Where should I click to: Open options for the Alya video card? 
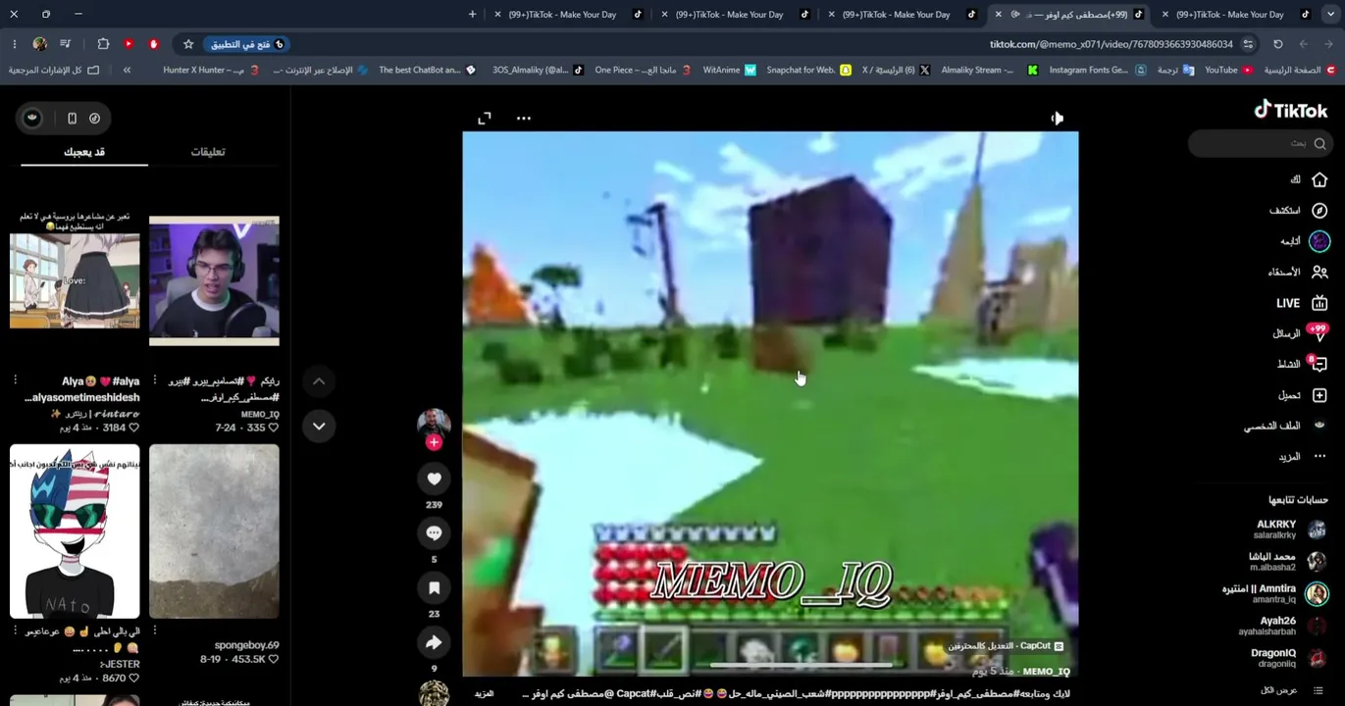pos(15,380)
